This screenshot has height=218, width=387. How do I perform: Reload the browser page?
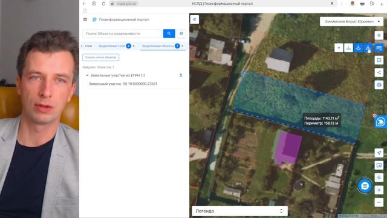[x=103, y=4]
